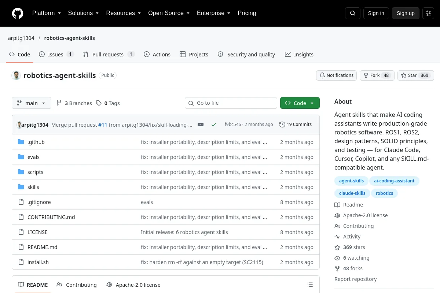Click the install.sh file icon
This screenshot has width=440, height=293.
coord(21,262)
